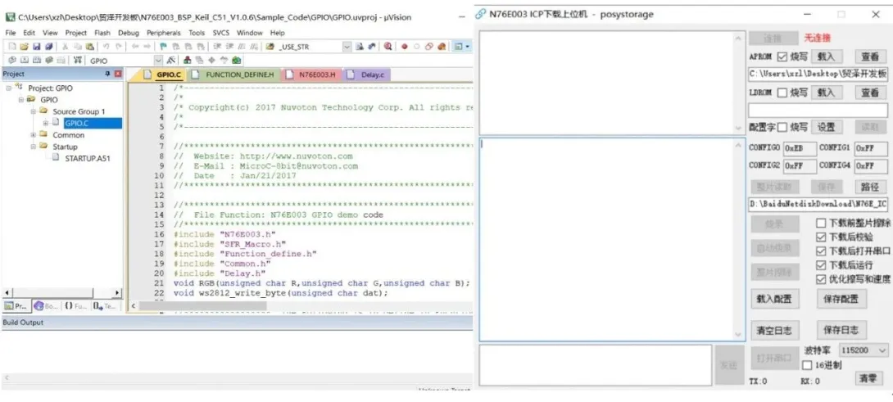Open the GPIO target selection dropdown

tap(158, 61)
